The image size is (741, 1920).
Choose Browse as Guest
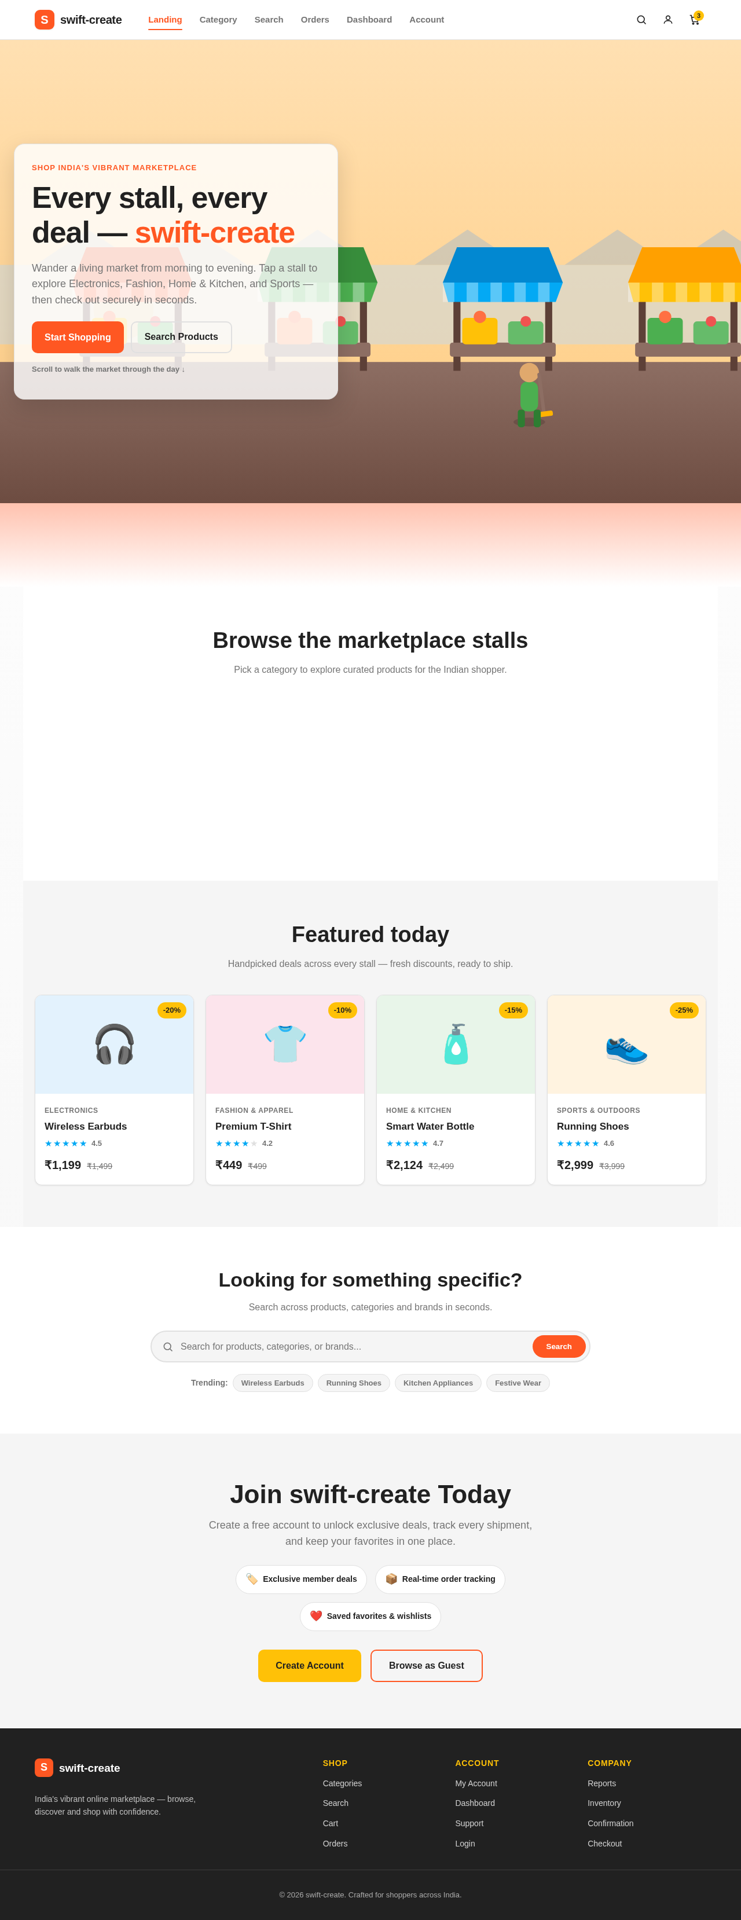pyautogui.click(x=427, y=1666)
